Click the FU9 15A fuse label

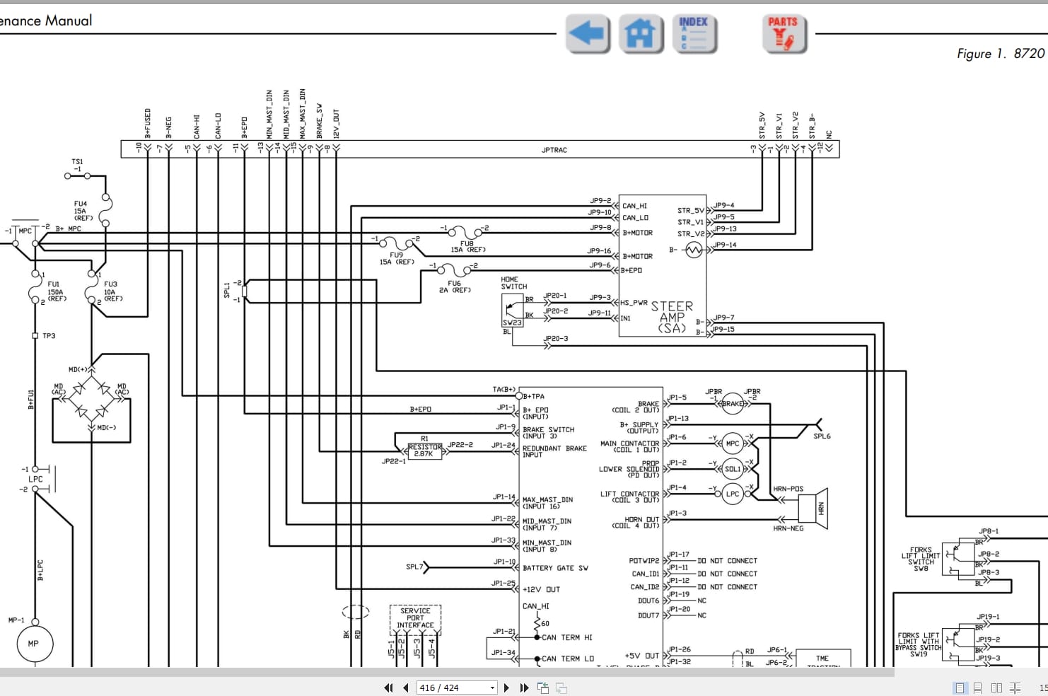coord(397,258)
